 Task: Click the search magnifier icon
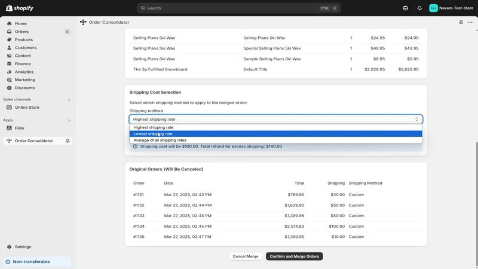(143, 8)
